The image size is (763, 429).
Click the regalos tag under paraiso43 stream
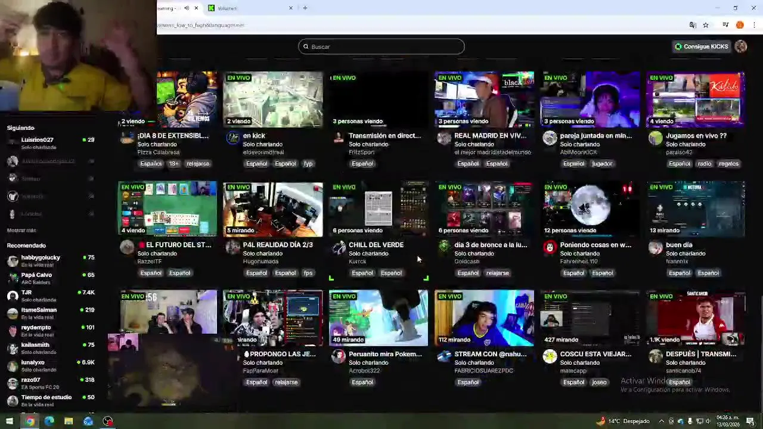[728, 164]
